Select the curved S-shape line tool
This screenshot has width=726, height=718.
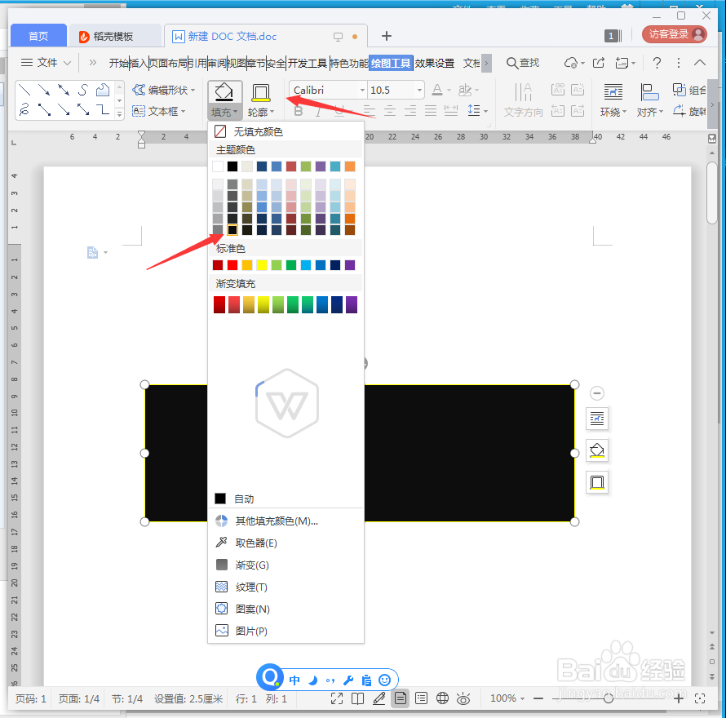pos(83,90)
